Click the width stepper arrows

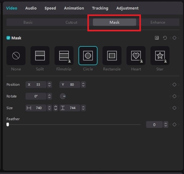[x=50, y=108]
